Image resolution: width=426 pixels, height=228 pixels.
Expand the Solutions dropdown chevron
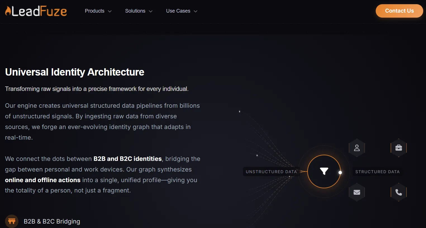coord(150,11)
